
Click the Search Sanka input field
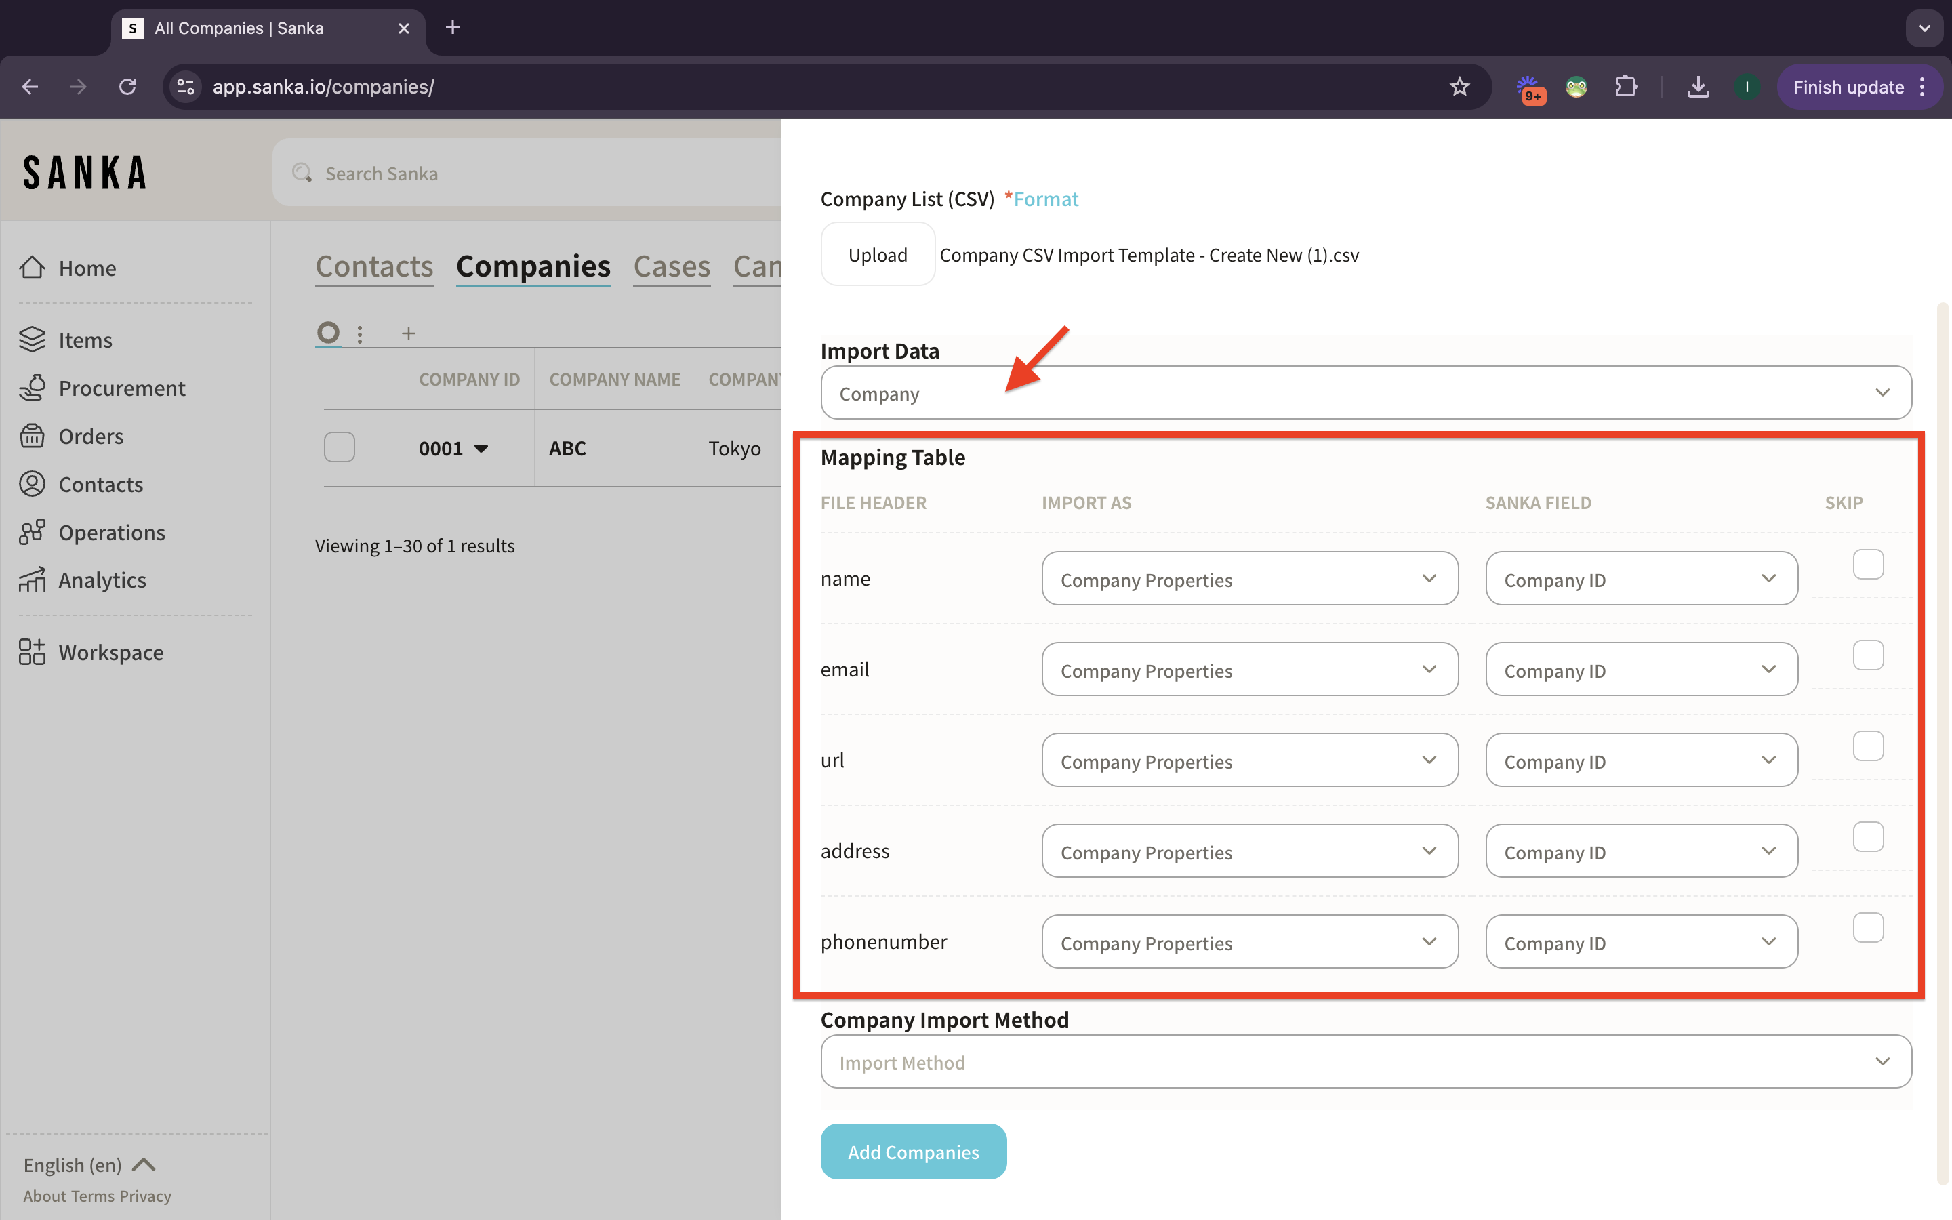(532, 174)
